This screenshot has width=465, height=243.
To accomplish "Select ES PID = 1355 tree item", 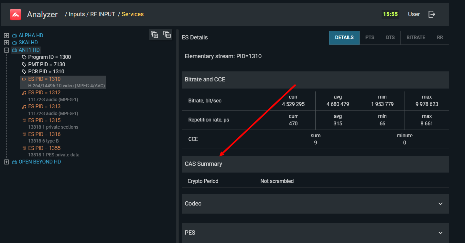I will [44, 148].
